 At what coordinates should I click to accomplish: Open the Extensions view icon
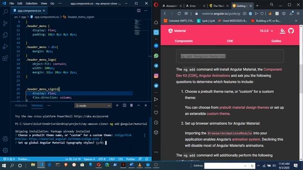click(x=5, y=58)
